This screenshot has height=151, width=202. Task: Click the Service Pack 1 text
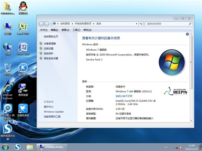pyautogui.click(x=94, y=59)
